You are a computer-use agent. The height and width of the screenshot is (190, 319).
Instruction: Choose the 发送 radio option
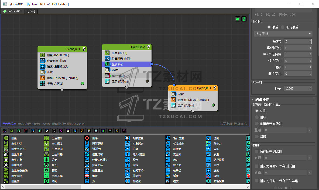(257, 111)
